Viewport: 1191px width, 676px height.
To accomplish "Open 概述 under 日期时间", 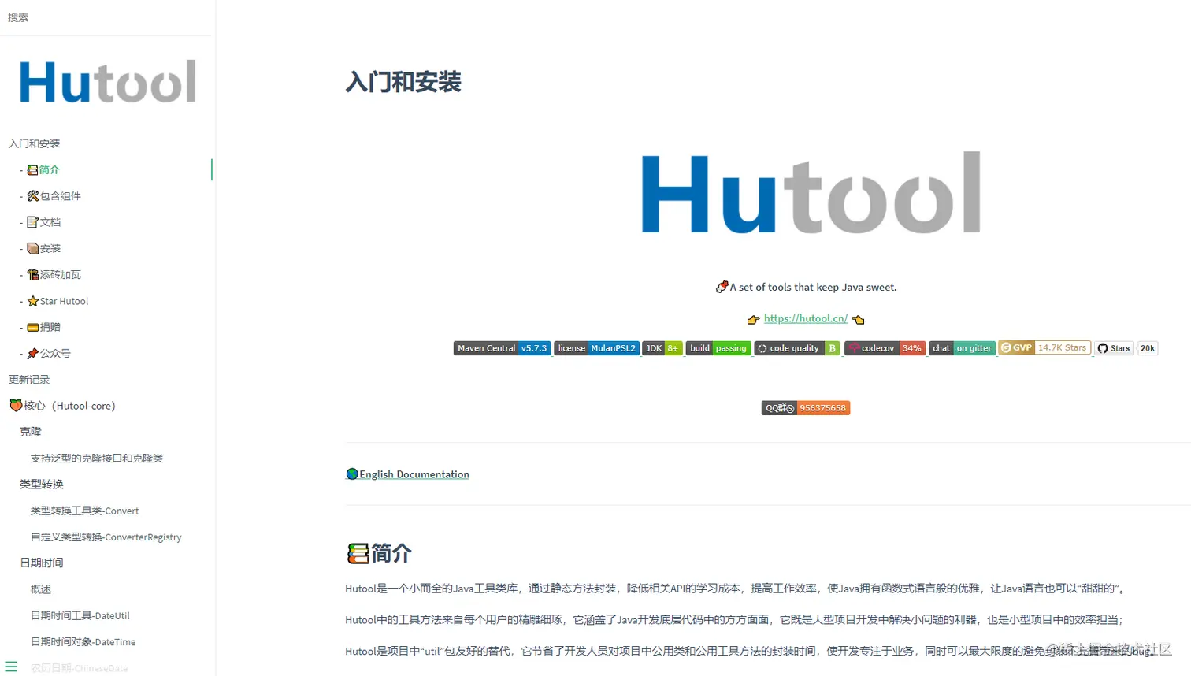I will (41, 589).
